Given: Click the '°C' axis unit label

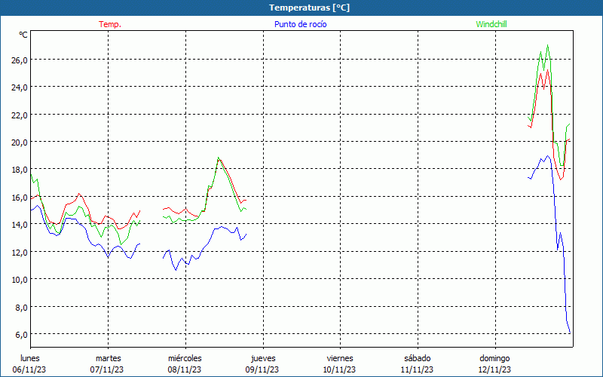Looking at the screenshot, I should [x=23, y=35].
